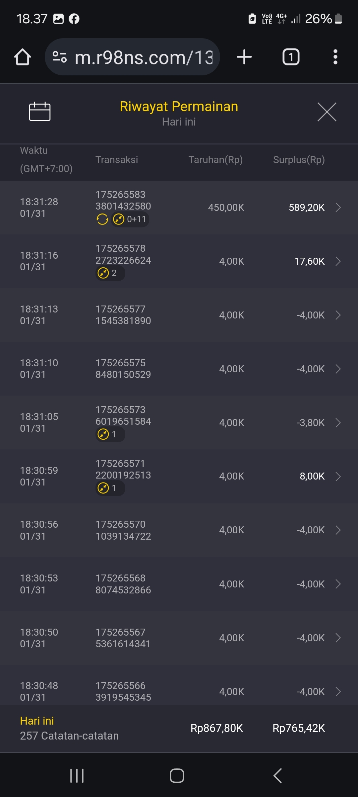Image resolution: width=358 pixels, height=797 pixels.
Task: Tap the Surplus(Rp) column header
Action: [x=299, y=160]
